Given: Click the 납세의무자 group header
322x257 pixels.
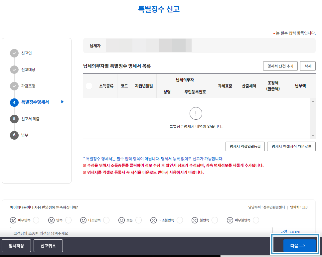Looking at the screenshot, I should [x=185, y=80].
